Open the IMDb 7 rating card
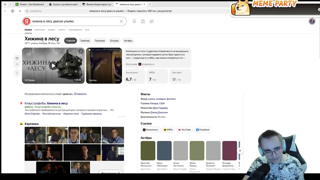This screenshot has width=320, height=180. click(x=157, y=76)
